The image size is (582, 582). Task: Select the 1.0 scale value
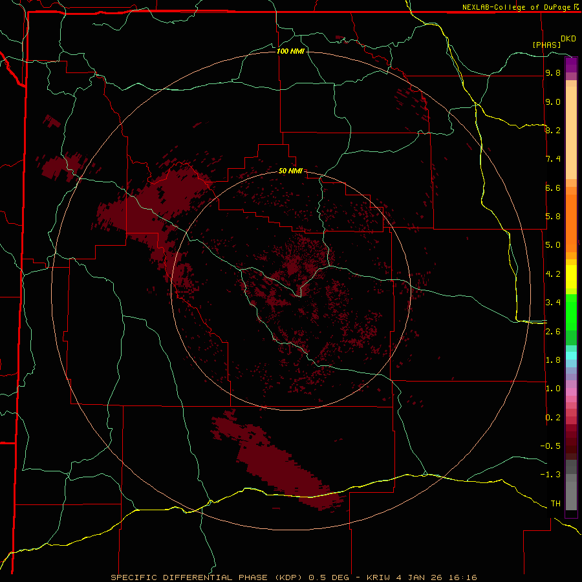pos(553,389)
